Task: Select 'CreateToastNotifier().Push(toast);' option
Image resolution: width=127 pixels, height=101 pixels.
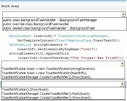Action: coord(46,94)
